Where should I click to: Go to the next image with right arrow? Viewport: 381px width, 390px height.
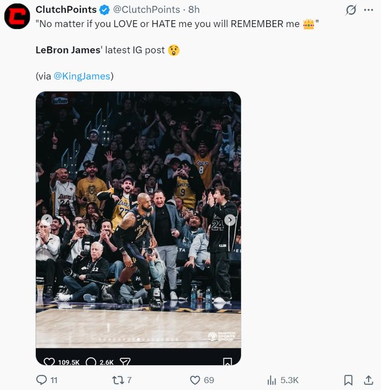point(230,220)
